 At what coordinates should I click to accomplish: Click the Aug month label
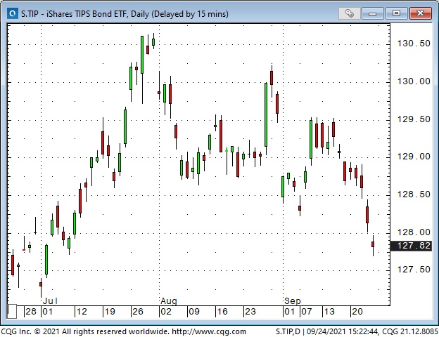click(169, 301)
